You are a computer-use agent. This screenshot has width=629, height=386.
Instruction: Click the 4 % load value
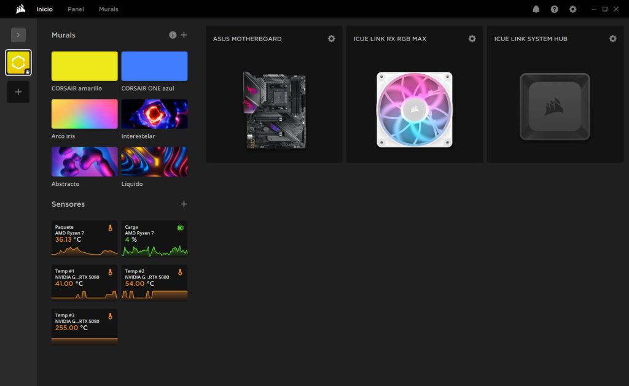pyautogui.click(x=131, y=239)
